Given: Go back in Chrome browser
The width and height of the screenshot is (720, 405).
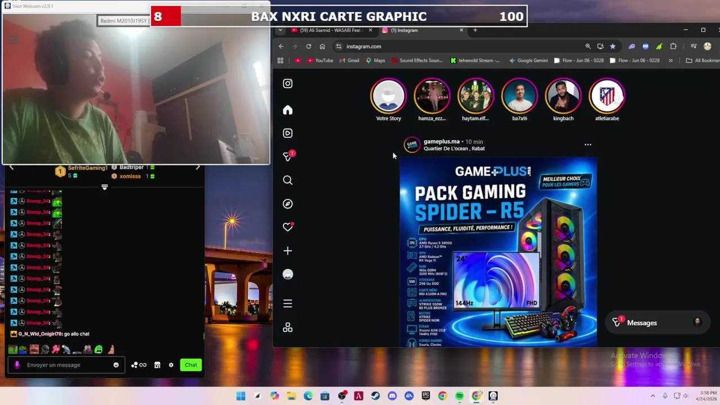Looking at the screenshot, I should pyautogui.click(x=281, y=46).
